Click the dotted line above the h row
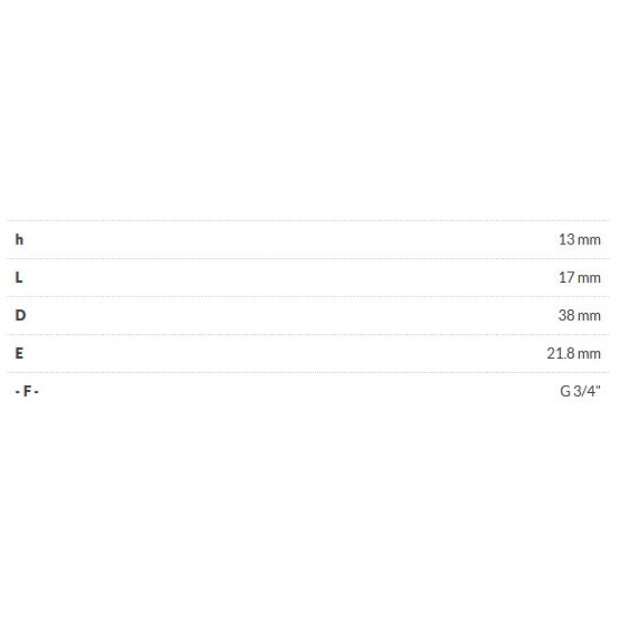The height and width of the screenshot is (639, 639). tap(308, 220)
